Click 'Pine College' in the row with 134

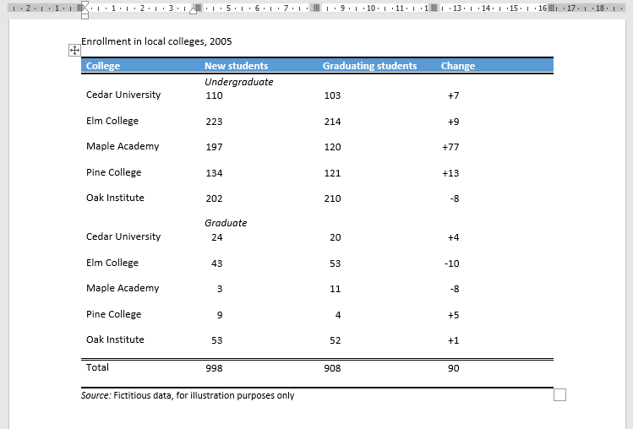114,172
